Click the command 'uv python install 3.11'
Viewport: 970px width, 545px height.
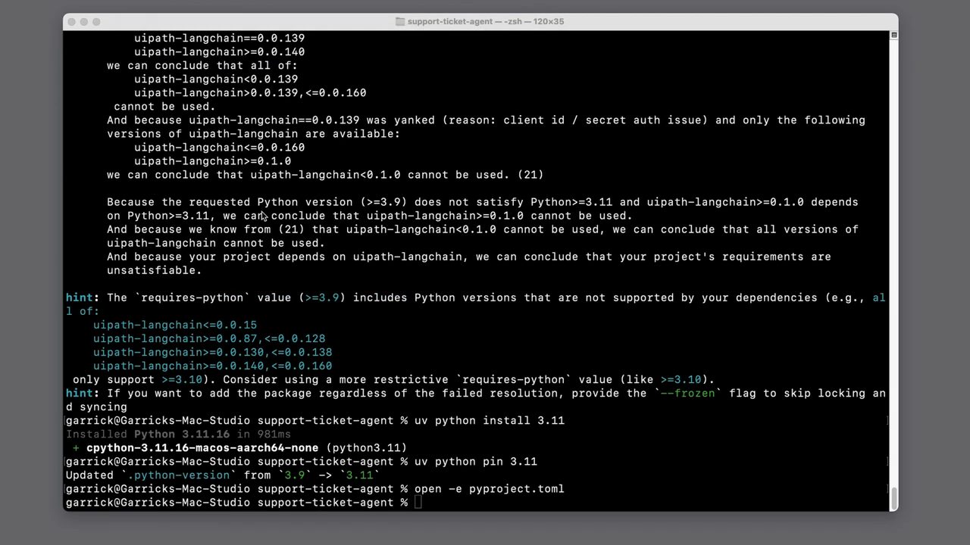pos(490,420)
